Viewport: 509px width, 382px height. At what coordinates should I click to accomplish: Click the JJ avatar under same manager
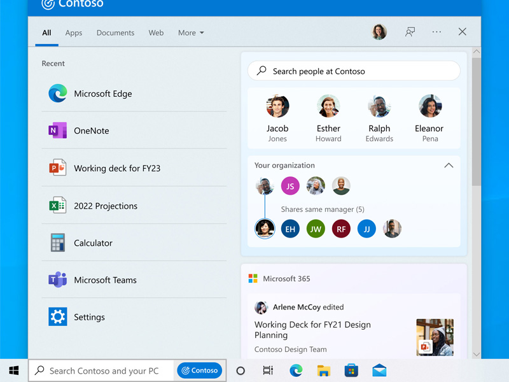click(366, 229)
